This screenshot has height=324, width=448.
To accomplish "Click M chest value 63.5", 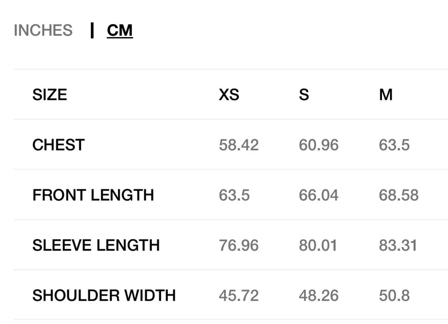I will click(x=394, y=145).
